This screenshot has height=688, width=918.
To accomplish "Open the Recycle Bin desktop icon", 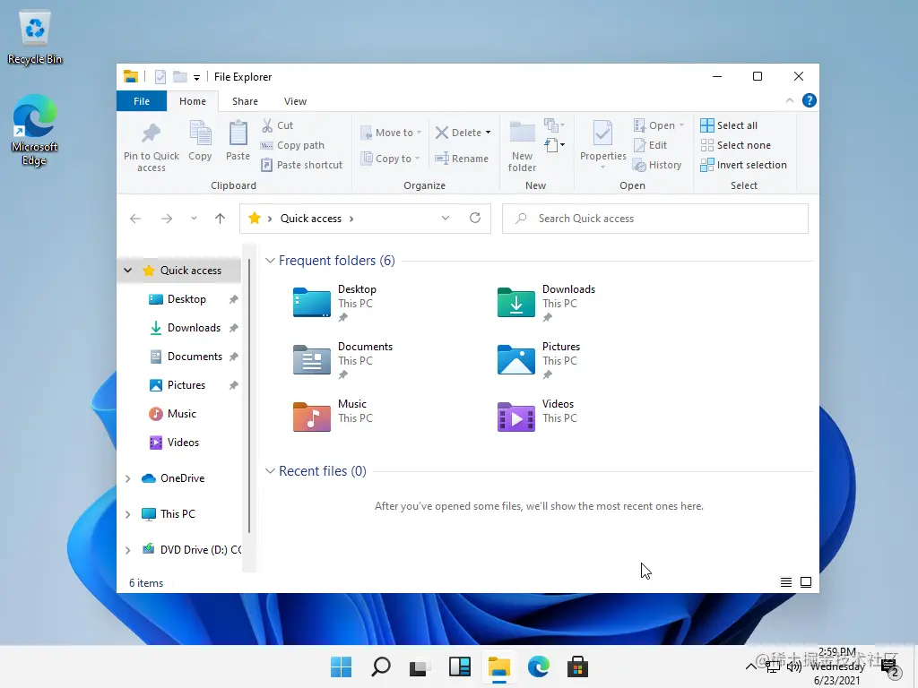I will click(x=35, y=38).
